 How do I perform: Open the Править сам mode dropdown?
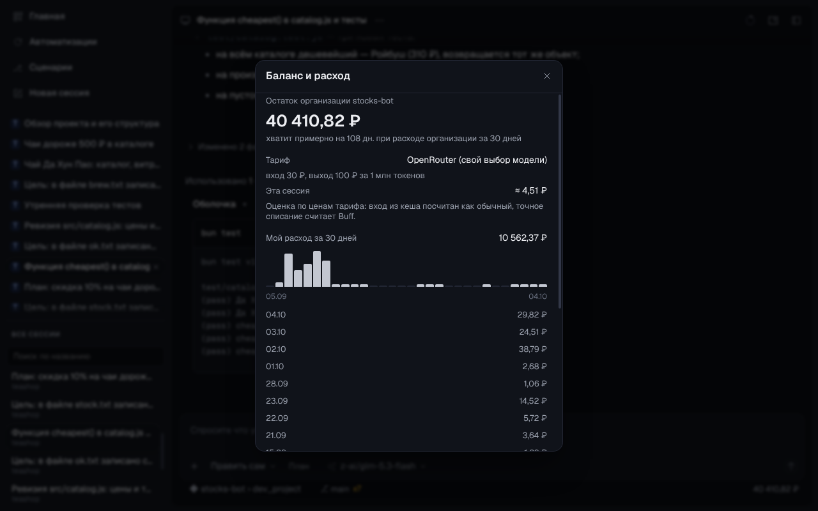click(x=243, y=466)
